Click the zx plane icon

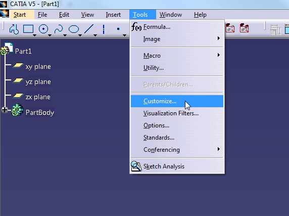pos(18,96)
